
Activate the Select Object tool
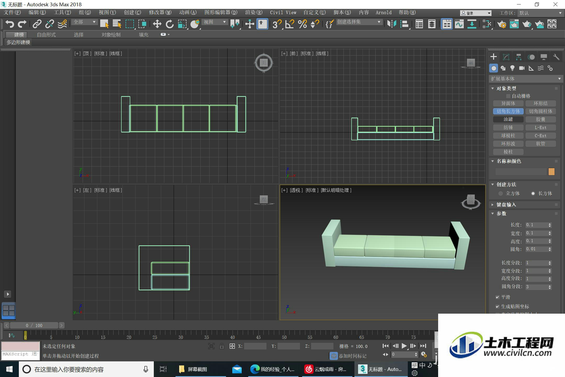pyautogui.click(x=104, y=24)
